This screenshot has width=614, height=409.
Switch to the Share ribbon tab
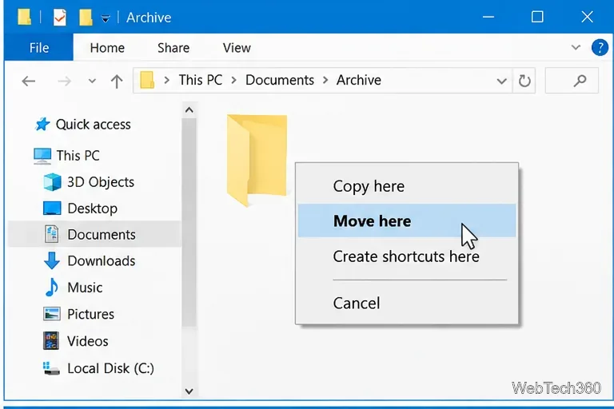pyautogui.click(x=173, y=48)
